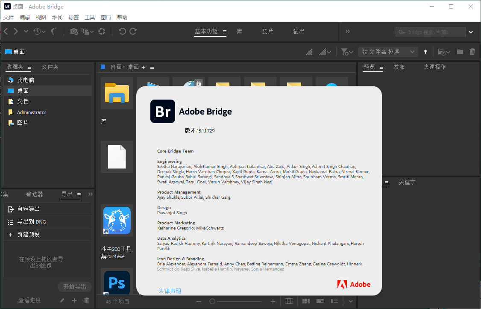Viewport: 481px width, 309px height.
Task: Open the 内容 panel hamburger menu
Action: (x=152, y=67)
